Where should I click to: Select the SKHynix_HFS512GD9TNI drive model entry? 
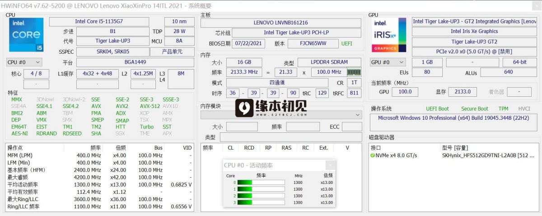(x=488, y=155)
